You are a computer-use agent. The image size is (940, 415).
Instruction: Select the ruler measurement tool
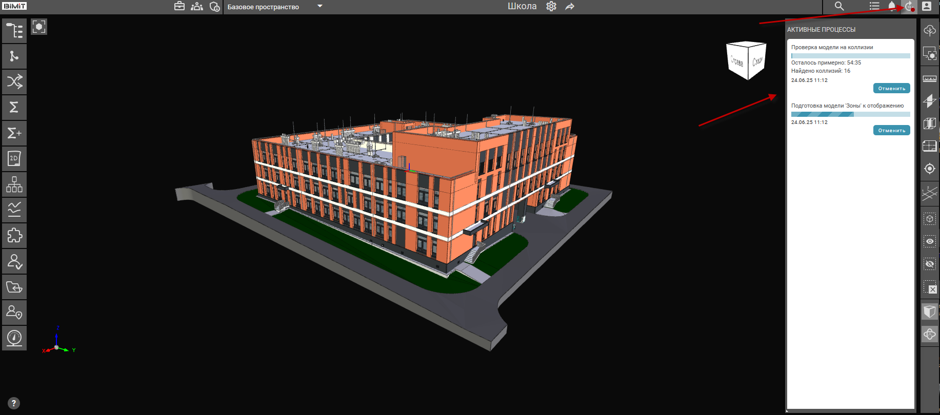pos(929,78)
